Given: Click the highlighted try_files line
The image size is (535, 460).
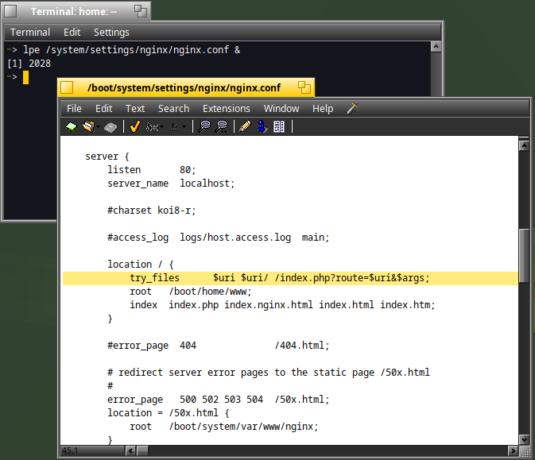Looking at the screenshot, I should click(290, 278).
